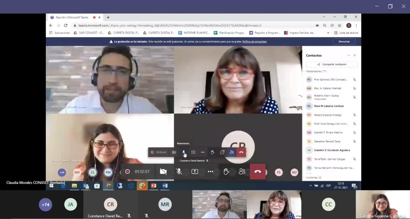Open more options in small shared-screen toolbar
This screenshot has width=410, height=219.
(203, 152)
